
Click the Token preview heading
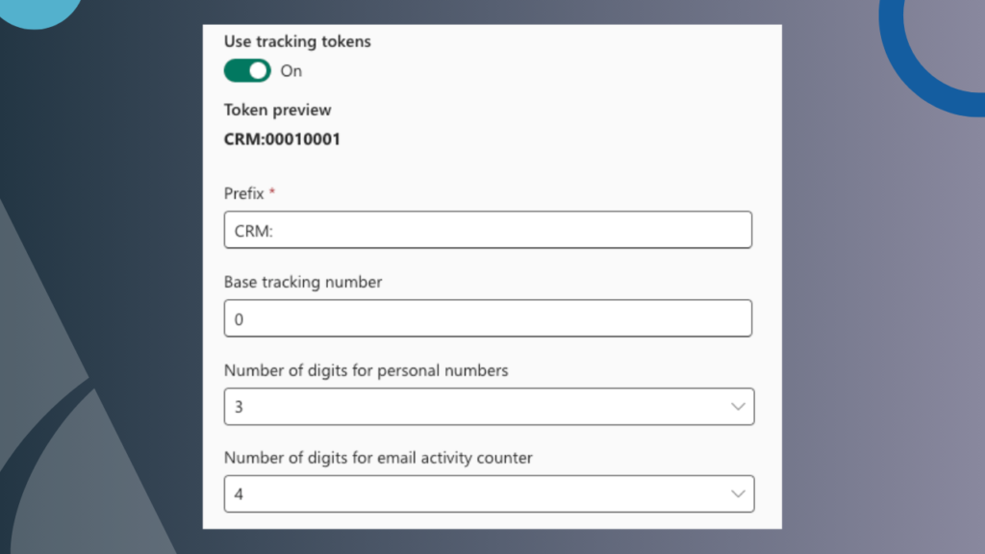[277, 110]
